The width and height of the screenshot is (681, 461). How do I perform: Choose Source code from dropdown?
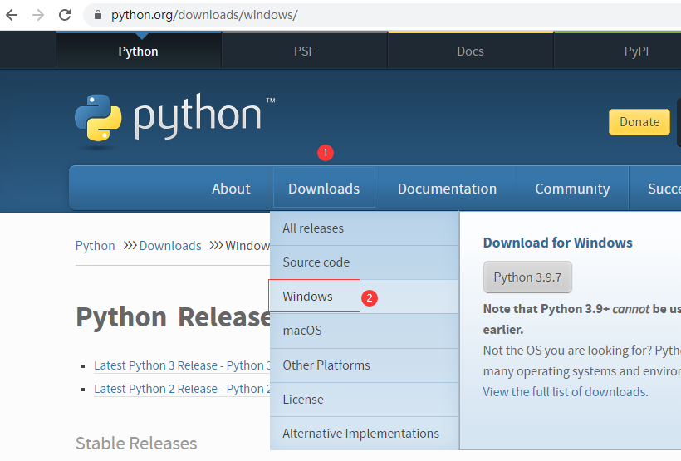pyautogui.click(x=365, y=262)
